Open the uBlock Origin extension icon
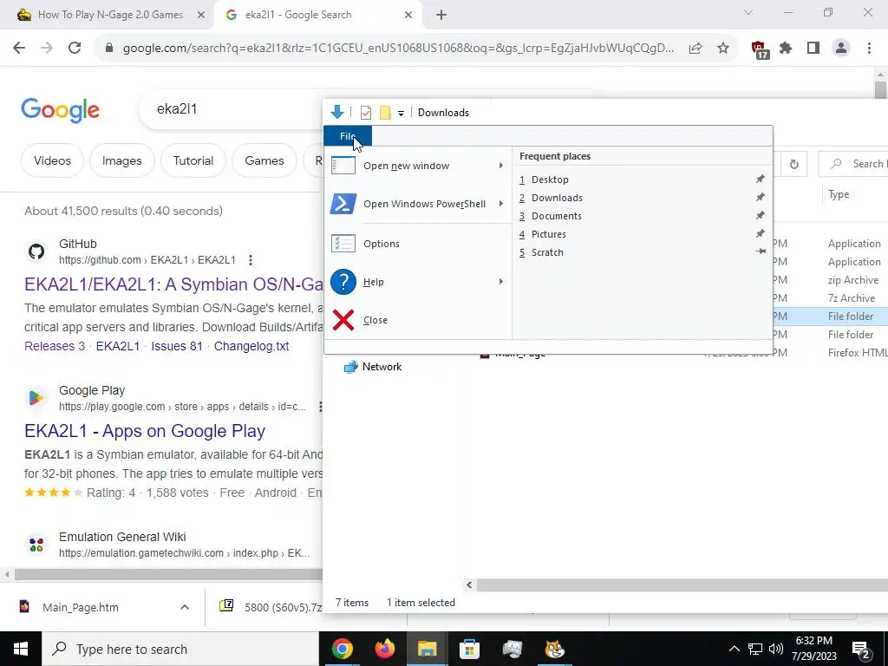The image size is (888, 666). point(760,49)
